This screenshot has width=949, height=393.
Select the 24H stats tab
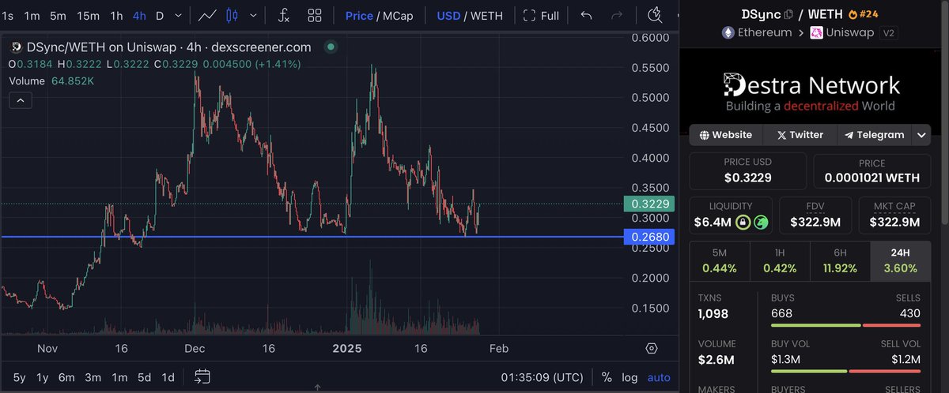pos(902,260)
